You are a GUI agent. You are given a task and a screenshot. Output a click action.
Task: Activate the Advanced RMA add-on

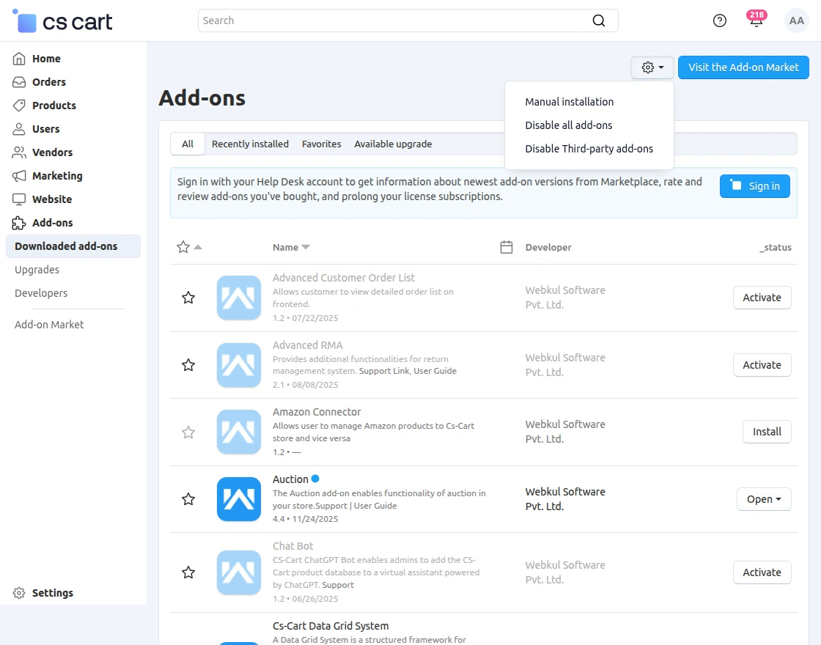[x=762, y=365]
